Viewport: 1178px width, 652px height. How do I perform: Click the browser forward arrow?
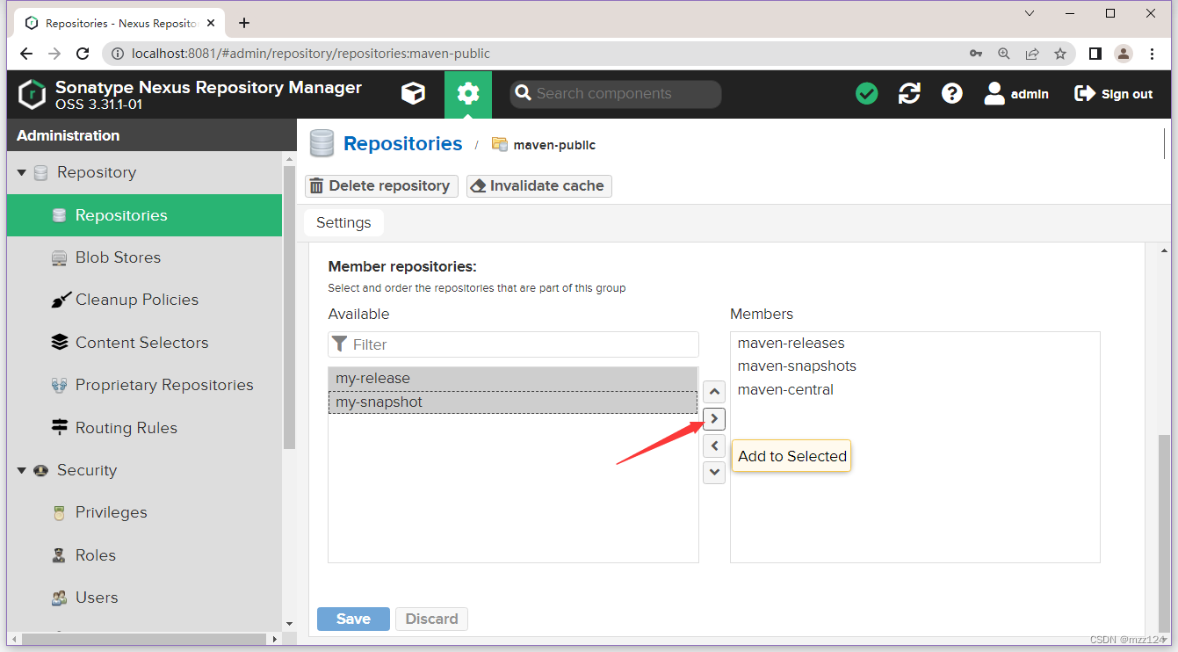[54, 54]
